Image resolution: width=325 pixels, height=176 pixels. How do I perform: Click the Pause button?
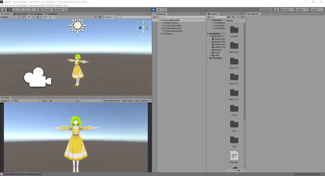click(x=159, y=9)
